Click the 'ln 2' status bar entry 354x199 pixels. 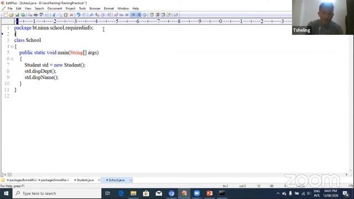225,186
